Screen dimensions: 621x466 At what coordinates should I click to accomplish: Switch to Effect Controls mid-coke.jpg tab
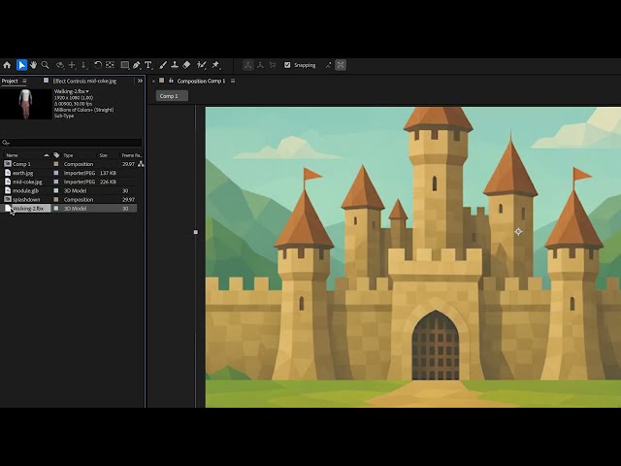(x=84, y=81)
